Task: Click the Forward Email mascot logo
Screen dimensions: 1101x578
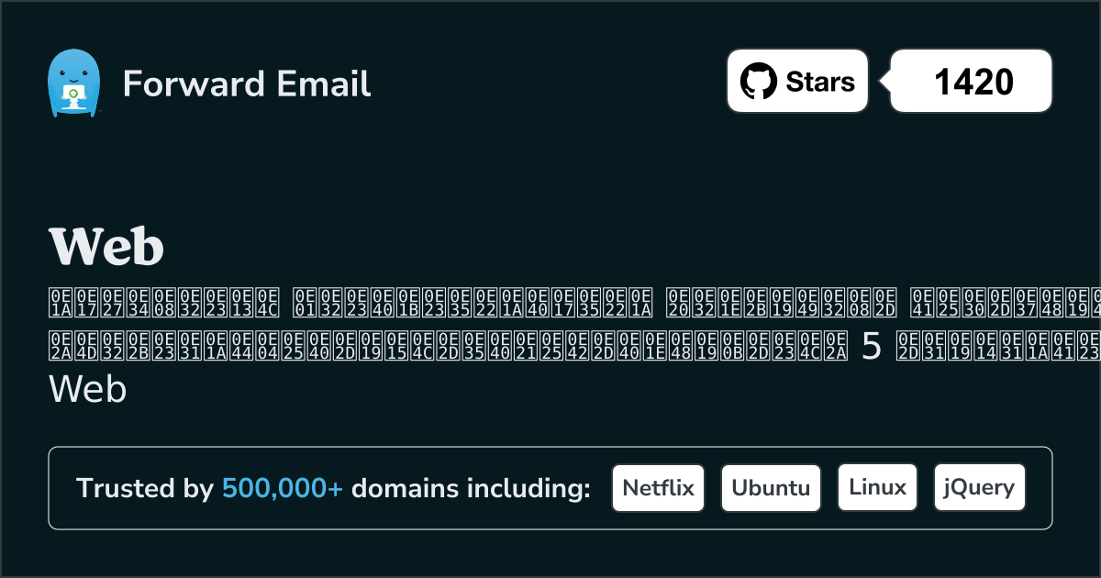Action: (x=72, y=83)
